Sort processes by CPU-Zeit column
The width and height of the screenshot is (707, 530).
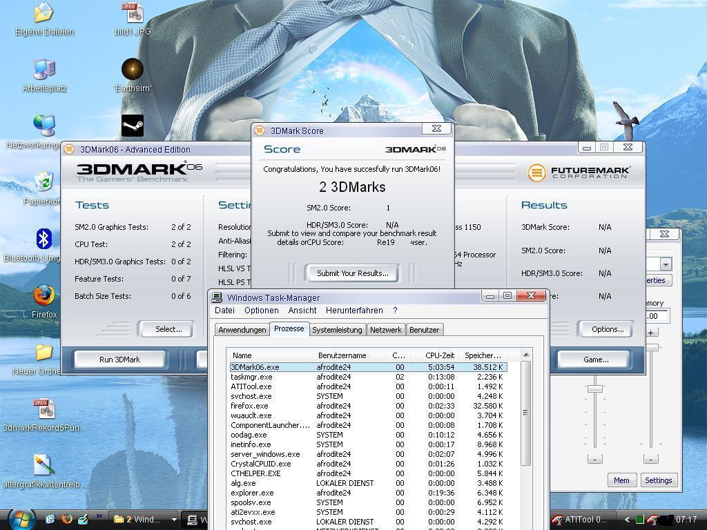coord(437,355)
